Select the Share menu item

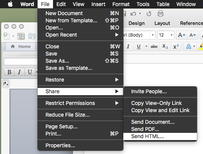[x=80, y=91]
